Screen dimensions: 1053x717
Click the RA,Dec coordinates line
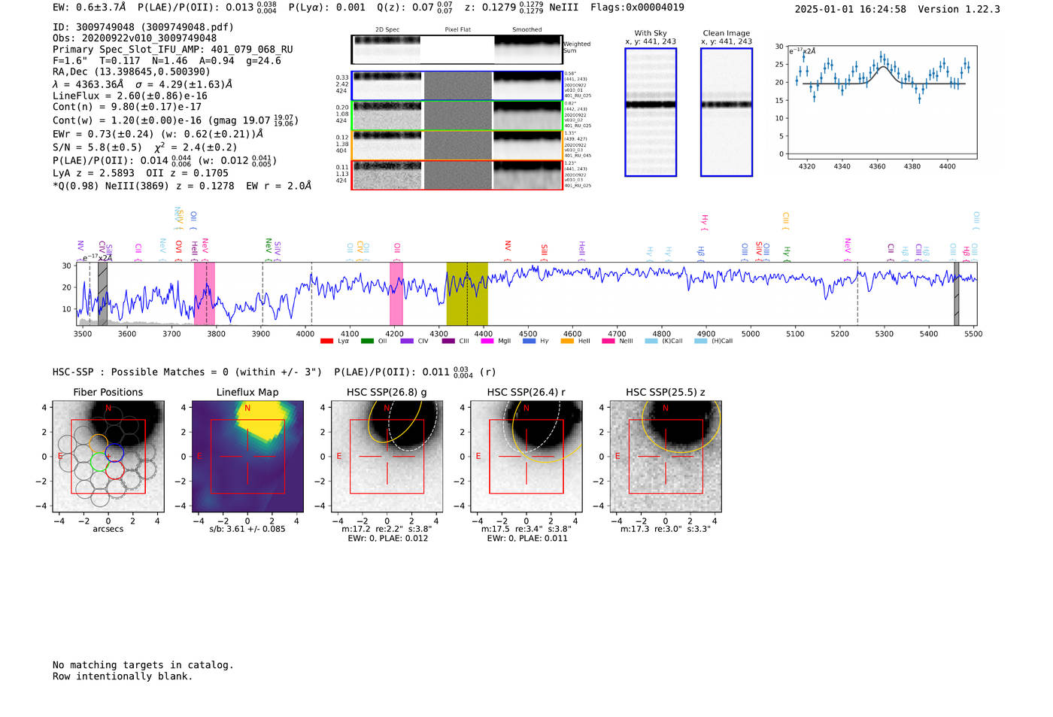[x=132, y=71]
